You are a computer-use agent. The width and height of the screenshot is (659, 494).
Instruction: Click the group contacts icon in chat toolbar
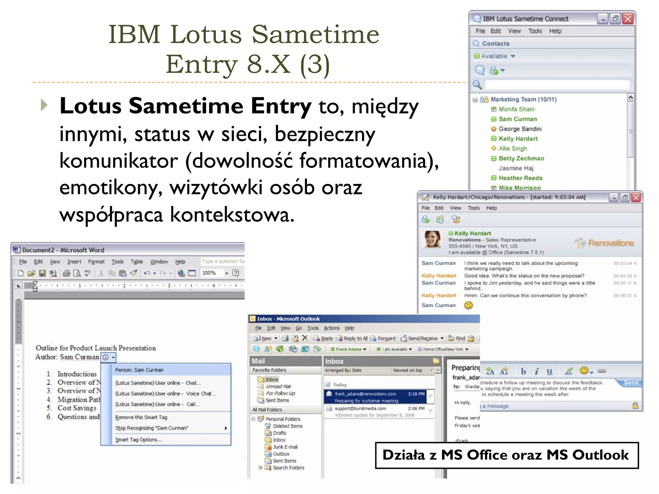click(x=440, y=219)
